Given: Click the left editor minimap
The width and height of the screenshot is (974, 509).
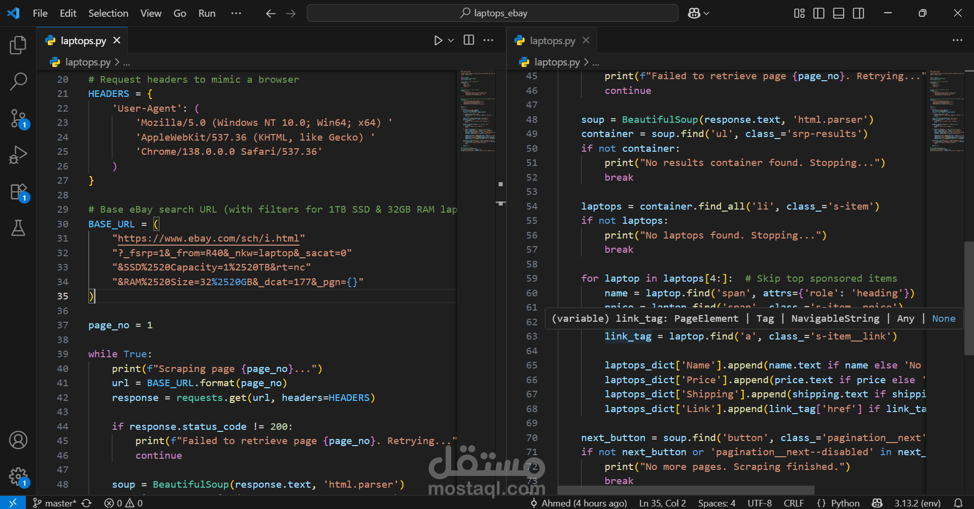Looking at the screenshot, I should click(x=477, y=111).
